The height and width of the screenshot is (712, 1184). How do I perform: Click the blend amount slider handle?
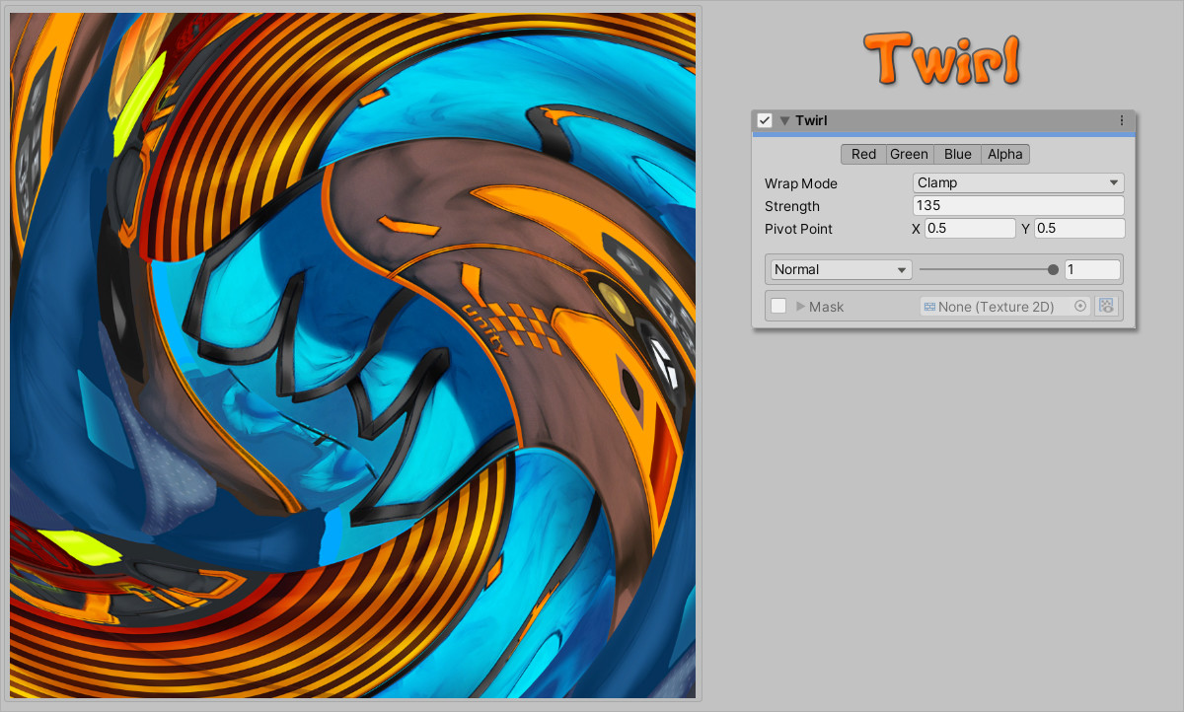point(1053,269)
